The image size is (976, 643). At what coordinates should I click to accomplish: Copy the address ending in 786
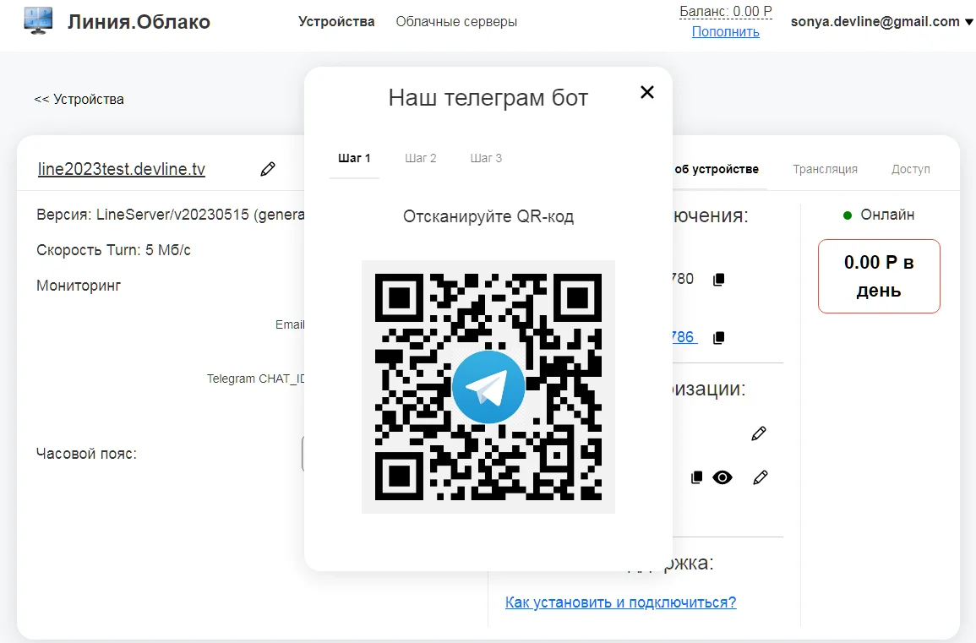(719, 338)
